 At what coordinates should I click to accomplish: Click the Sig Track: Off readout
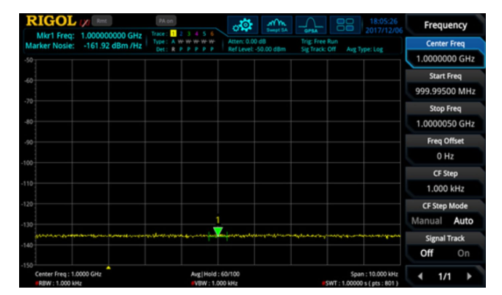(x=318, y=49)
